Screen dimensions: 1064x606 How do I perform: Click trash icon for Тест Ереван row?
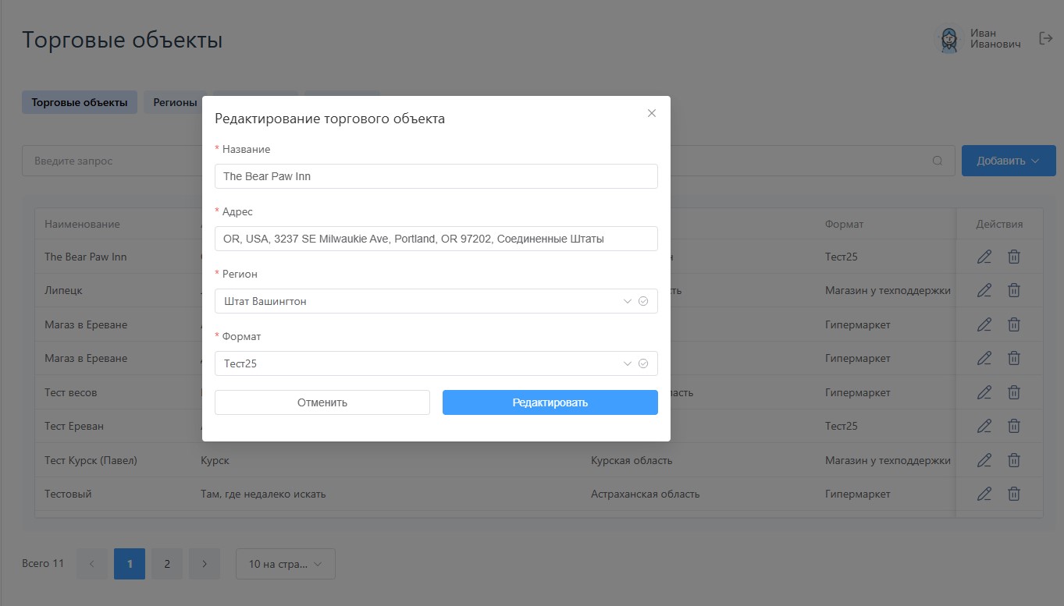click(x=1013, y=426)
